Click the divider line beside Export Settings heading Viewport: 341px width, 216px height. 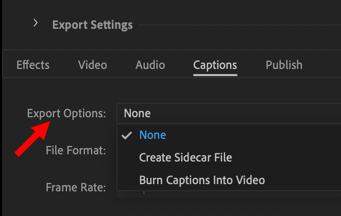pos(240,25)
